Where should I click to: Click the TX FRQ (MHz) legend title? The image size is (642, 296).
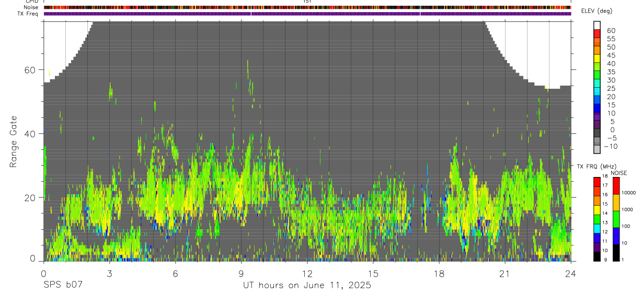click(x=597, y=167)
